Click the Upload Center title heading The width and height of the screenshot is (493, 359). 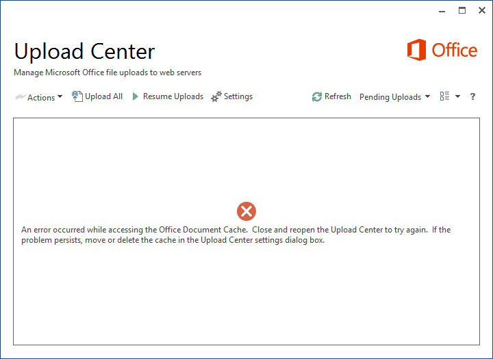pos(84,51)
